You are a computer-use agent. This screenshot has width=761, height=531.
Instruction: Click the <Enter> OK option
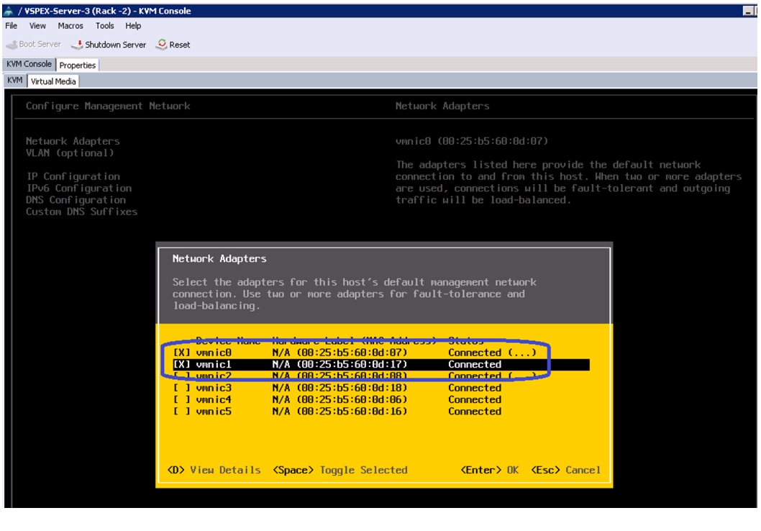[x=490, y=470]
